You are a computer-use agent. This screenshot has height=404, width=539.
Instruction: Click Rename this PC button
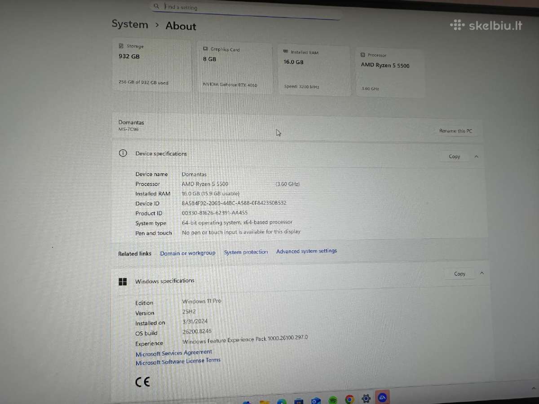[x=455, y=131]
